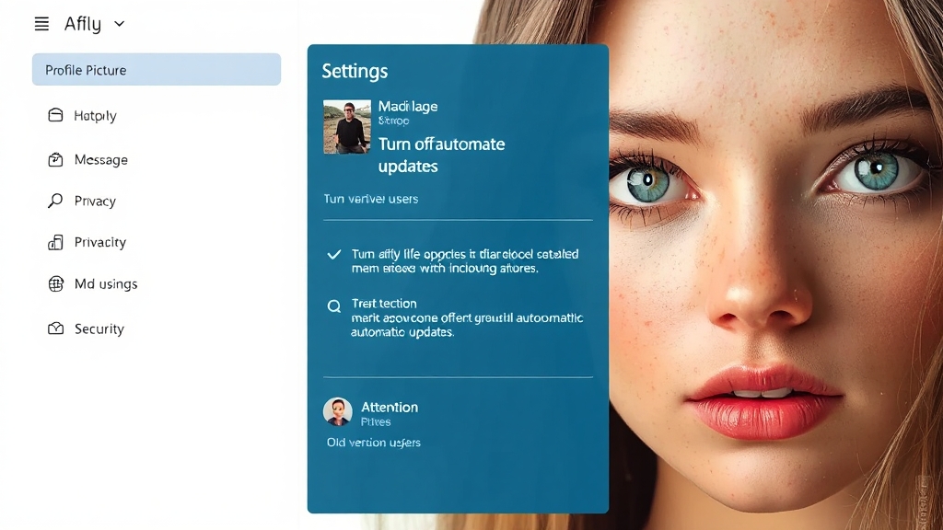This screenshot has height=530, width=943.
Task: Toggle the checkmark beside Turn afily life option
Action: pyautogui.click(x=334, y=255)
